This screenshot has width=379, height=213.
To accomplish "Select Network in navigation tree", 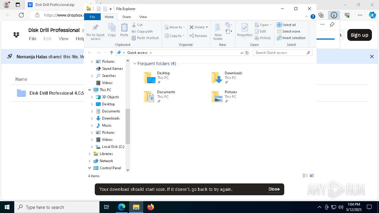I will click(x=106, y=161).
